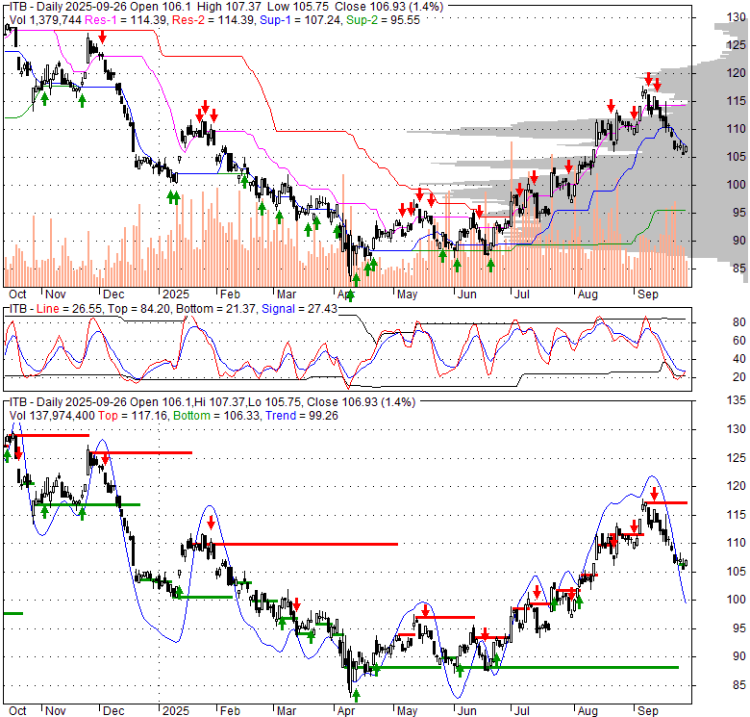Click the 'Res-1 = 114.39' label in the top chart
750x717 pixels.
point(126,20)
